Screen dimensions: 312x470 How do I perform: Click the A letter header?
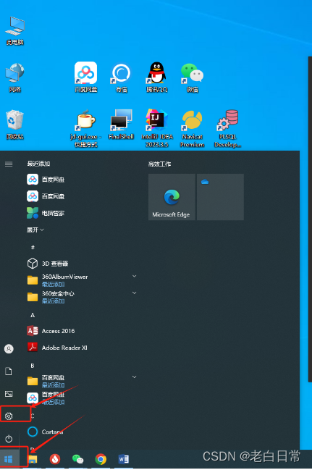coord(33,315)
